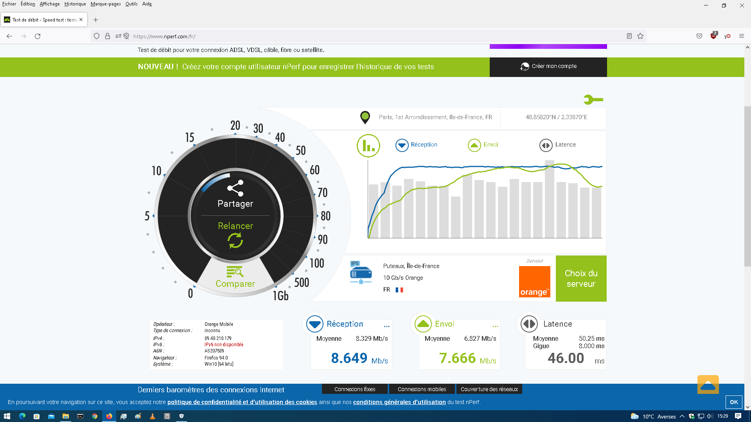Click the green bar chart icon
The image size is (751, 422).
click(368, 146)
